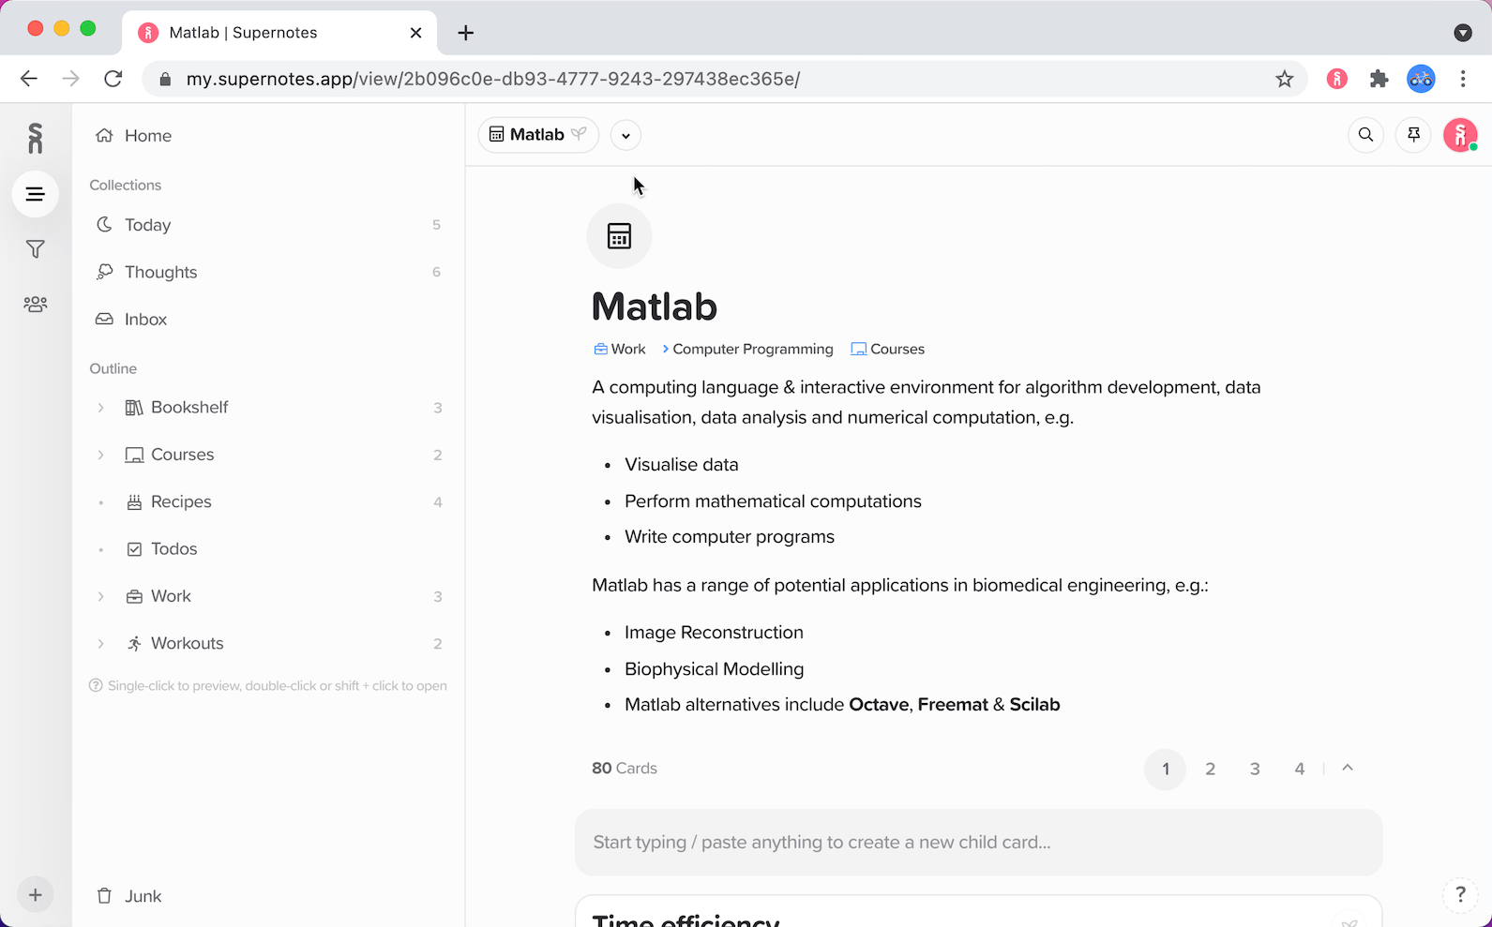1492x927 pixels.
Task: Click the Matlab calculator card icon
Action: tap(619, 236)
